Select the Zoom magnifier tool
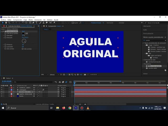The image size is (168, 126). tap(9, 23)
